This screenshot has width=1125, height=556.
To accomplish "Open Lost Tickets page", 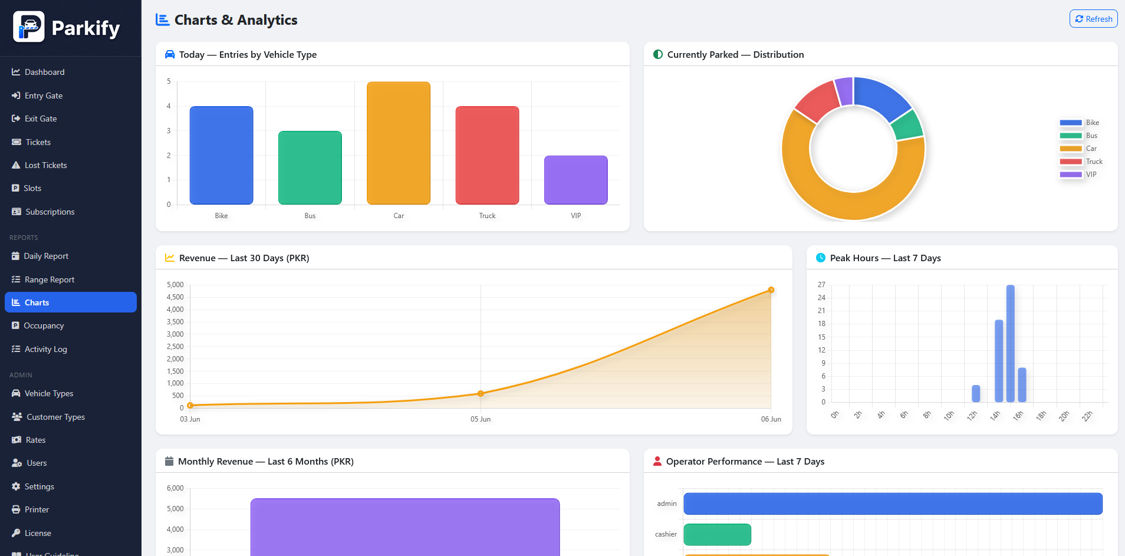I will click(x=71, y=165).
